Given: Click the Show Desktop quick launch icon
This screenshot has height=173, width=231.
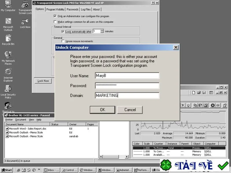Looking at the screenshot, I should tap(24, 170).
